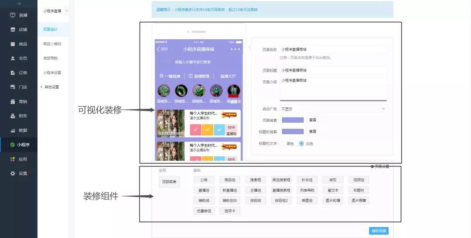The image size is (471, 238).
Task: Click the 页面名称 input field
Action: (333, 49)
